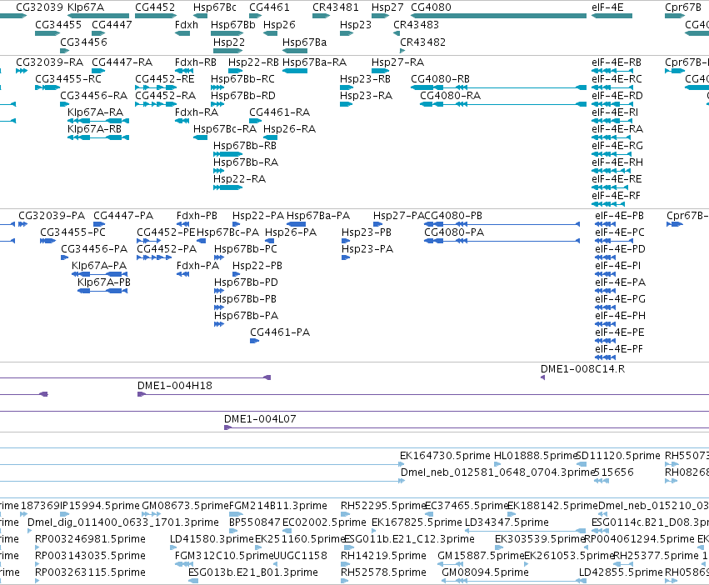Viewport: 709px width, 585px height.
Task: Select the CG4080 gene label
Action: pyautogui.click(x=431, y=7)
